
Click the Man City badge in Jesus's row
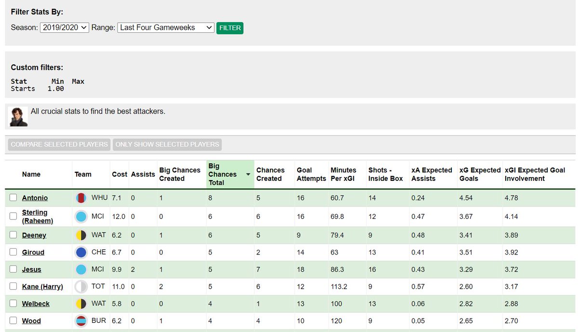click(81, 269)
